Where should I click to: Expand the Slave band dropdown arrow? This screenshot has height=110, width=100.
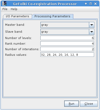[92, 32]
